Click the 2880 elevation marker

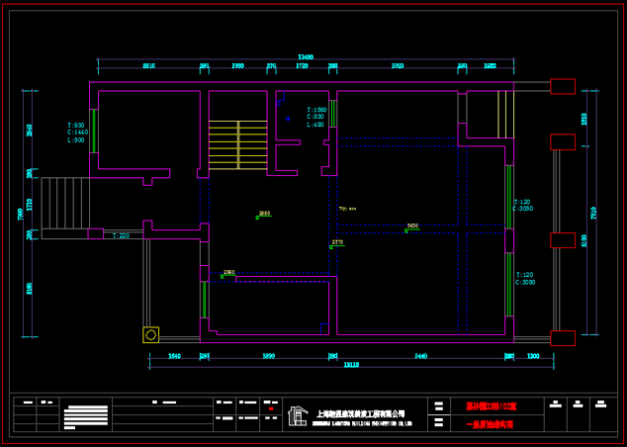[x=263, y=216]
